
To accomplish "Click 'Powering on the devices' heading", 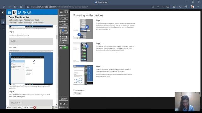I will (x=88, y=15).
